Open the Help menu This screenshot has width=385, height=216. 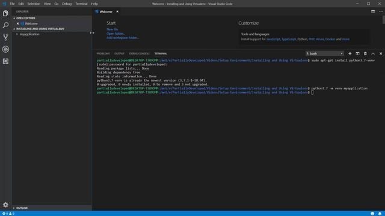coord(94,4)
